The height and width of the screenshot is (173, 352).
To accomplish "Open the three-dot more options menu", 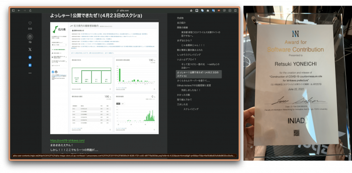I will click(30, 73).
